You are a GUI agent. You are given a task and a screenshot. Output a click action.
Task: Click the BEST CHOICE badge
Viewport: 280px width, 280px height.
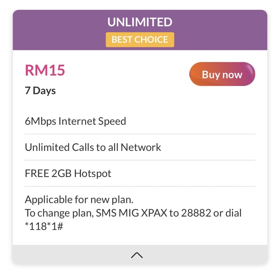[x=140, y=40]
